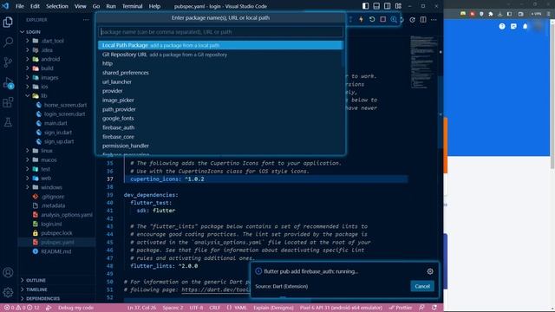Viewport: 555px width, 312px height.
Task: Toggle secondary sidebar layout icon
Action: coord(388,6)
